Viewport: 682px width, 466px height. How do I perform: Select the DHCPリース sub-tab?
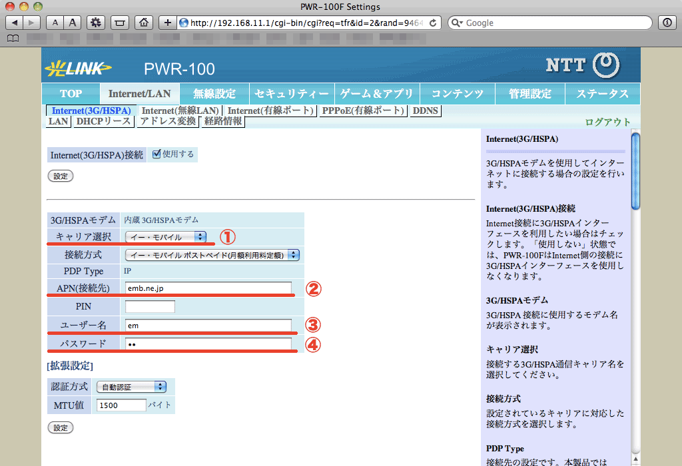[x=103, y=121]
